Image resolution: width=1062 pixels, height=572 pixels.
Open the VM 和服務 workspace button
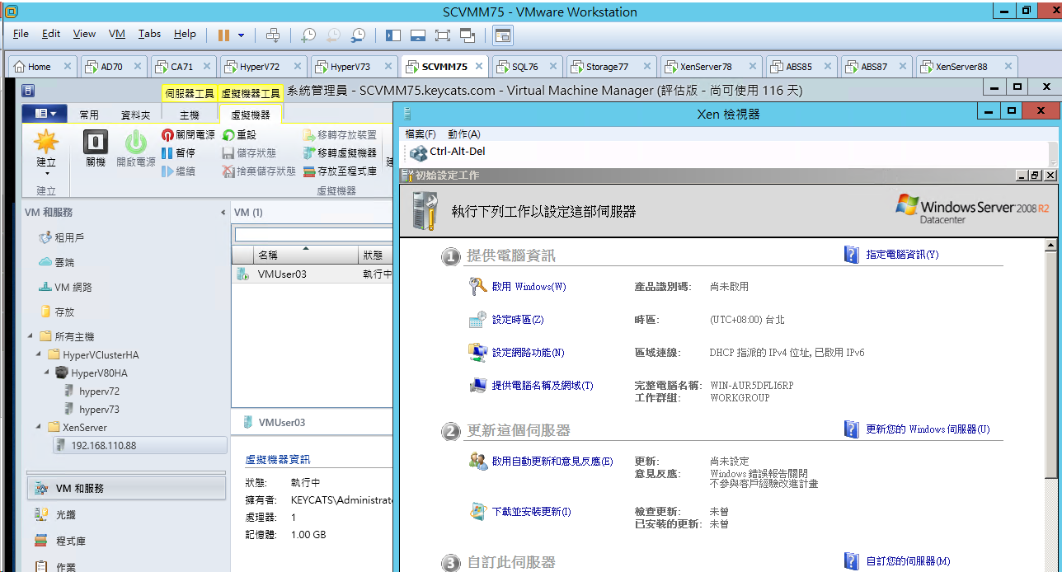[127, 488]
